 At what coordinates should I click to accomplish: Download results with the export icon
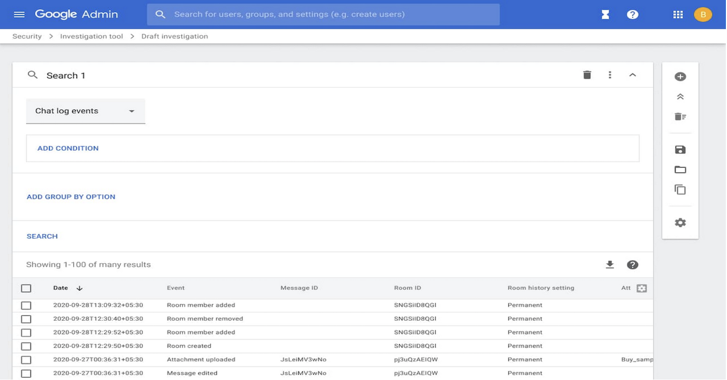click(609, 265)
